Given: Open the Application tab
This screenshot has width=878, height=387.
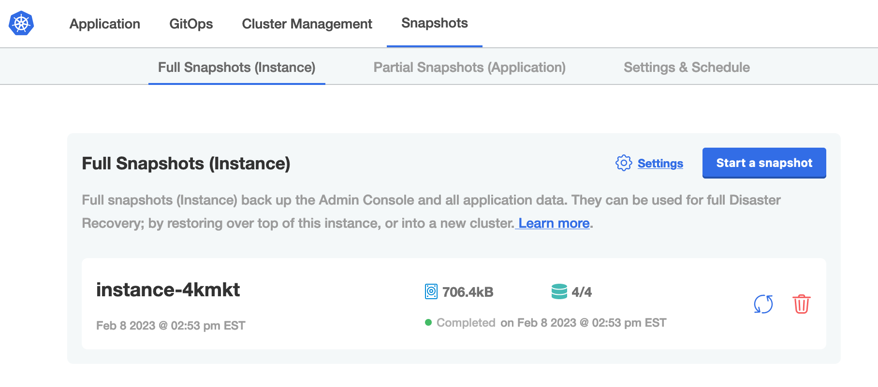Looking at the screenshot, I should [105, 24].
